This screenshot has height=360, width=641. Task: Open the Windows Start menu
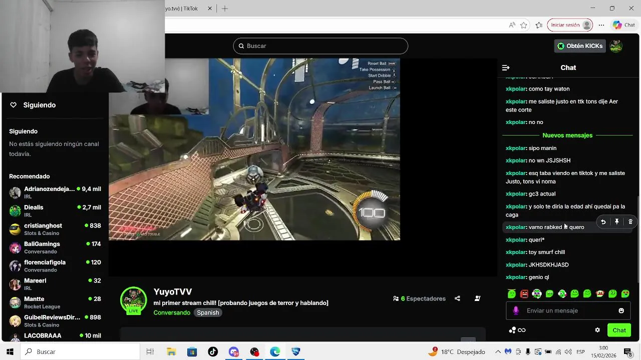pyautogui.click(x=10, y=352)
